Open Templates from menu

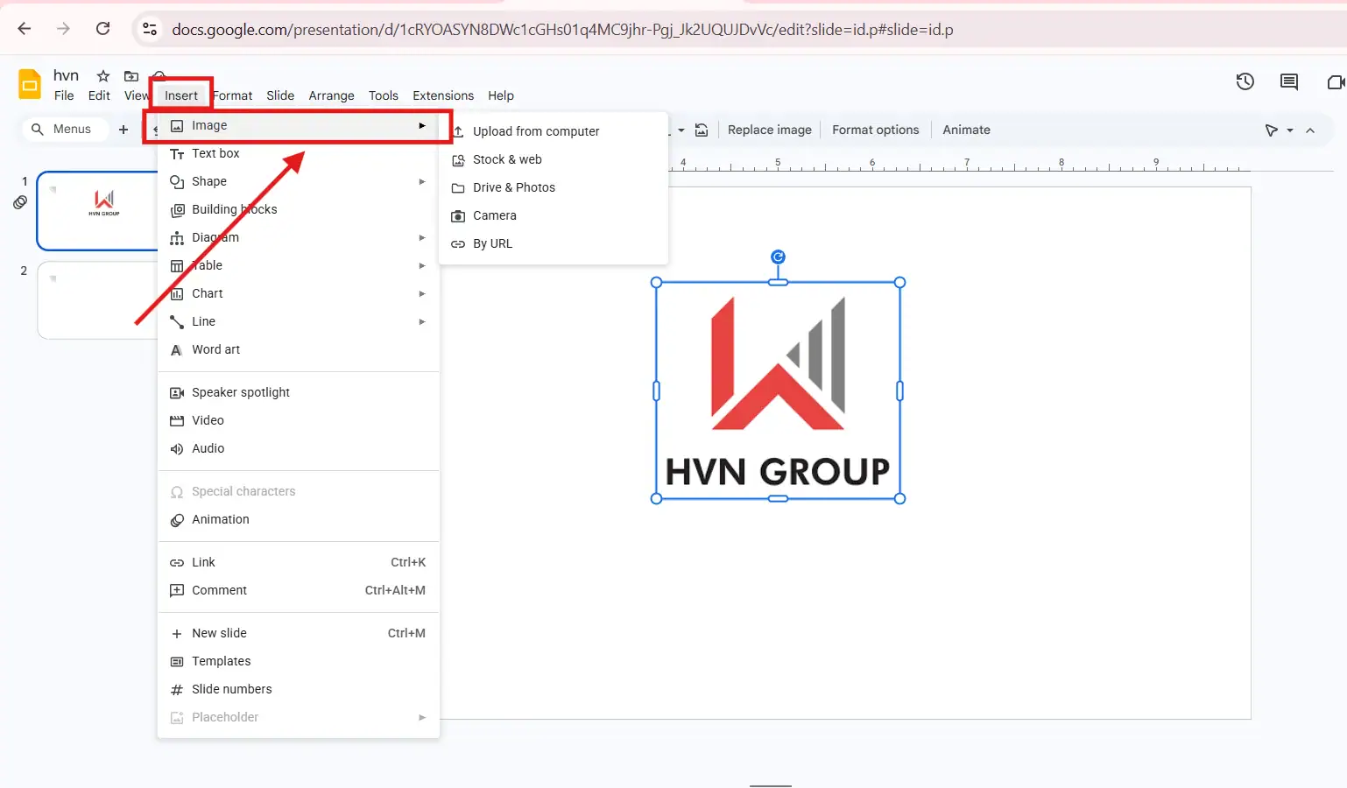298,661
